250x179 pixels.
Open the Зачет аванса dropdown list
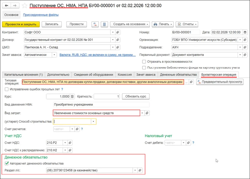54,55
